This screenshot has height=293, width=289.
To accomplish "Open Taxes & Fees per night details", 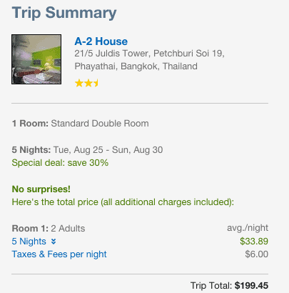I will [59, 254].
